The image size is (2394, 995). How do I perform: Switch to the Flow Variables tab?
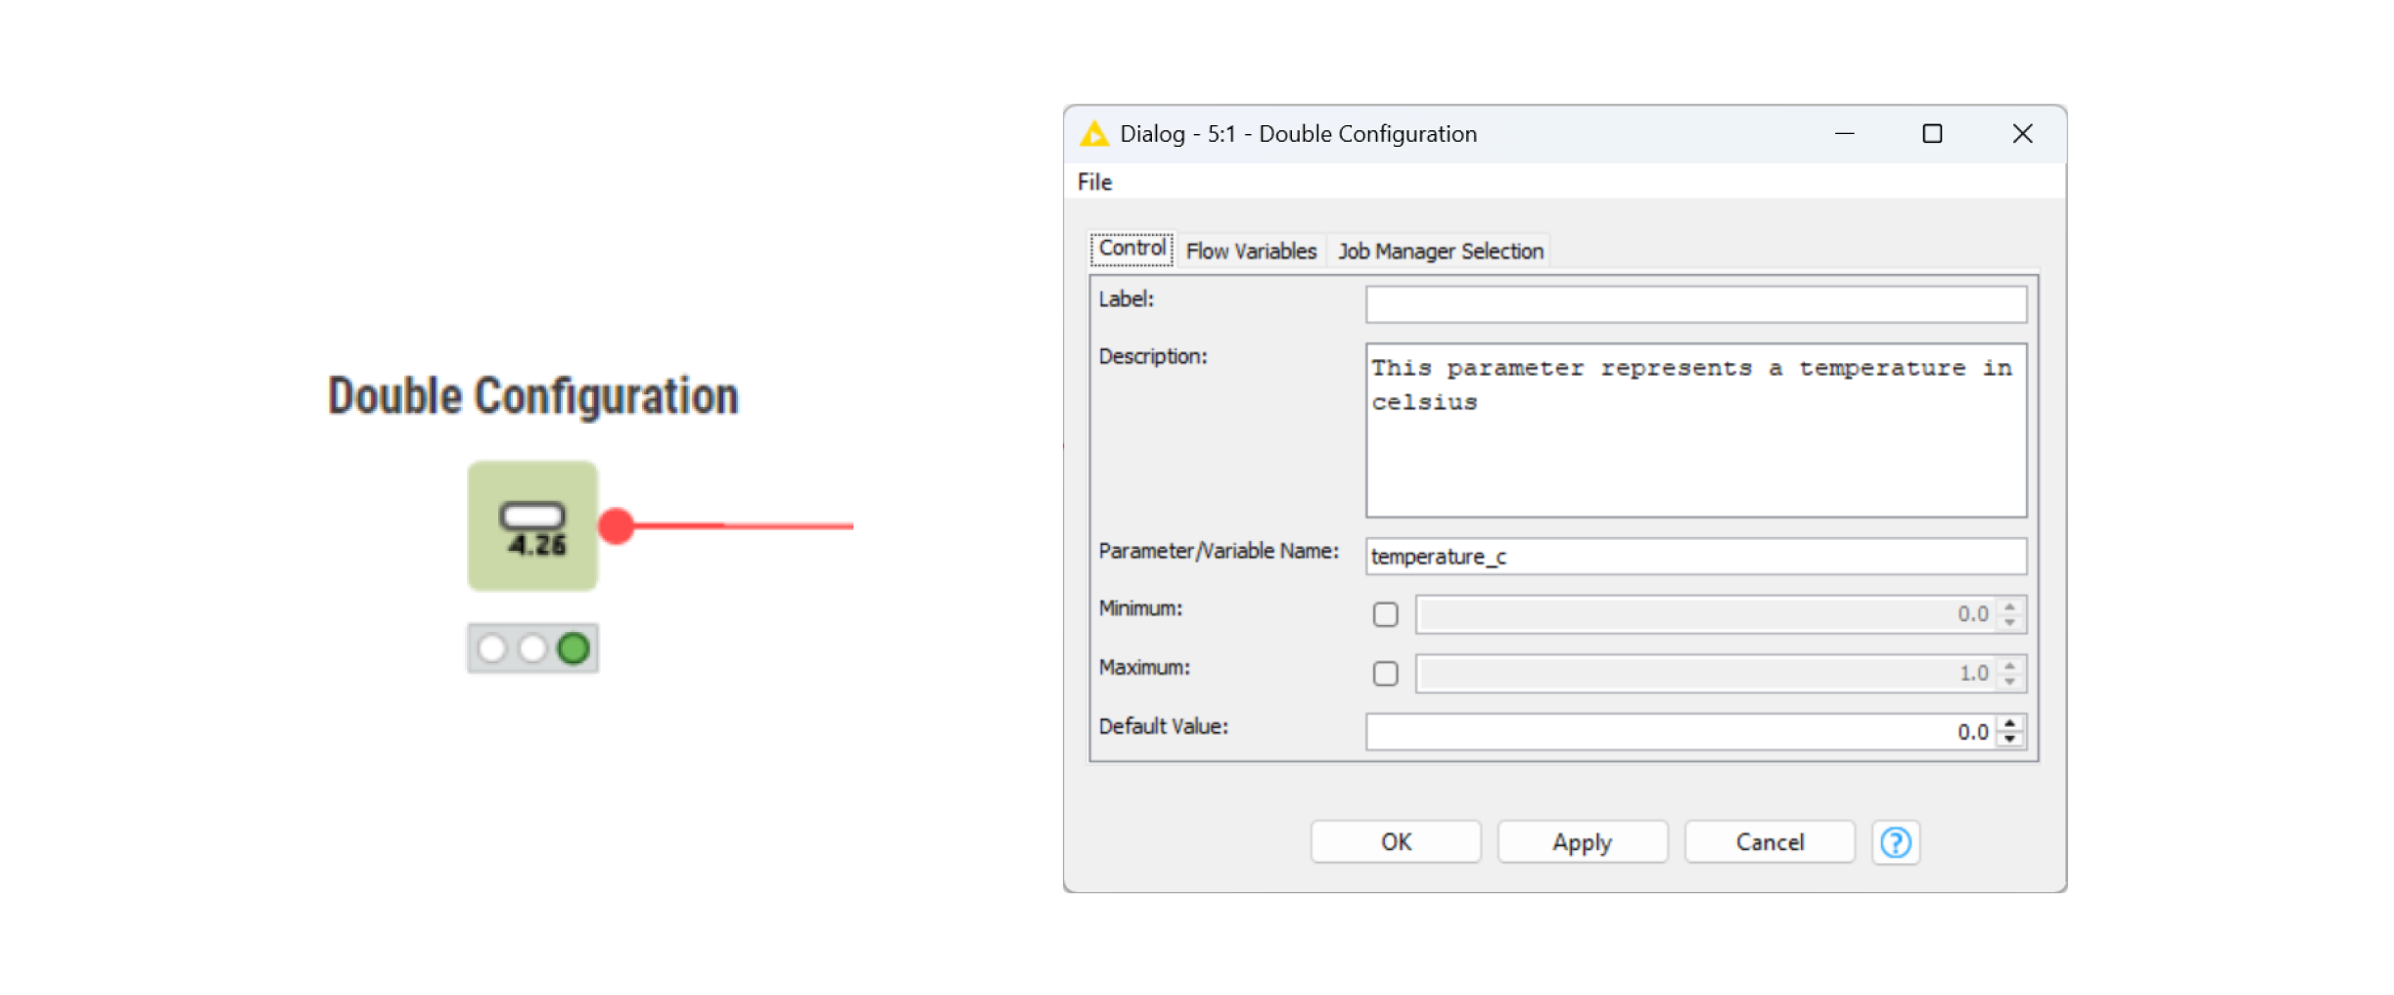[x=1251, y=251]
